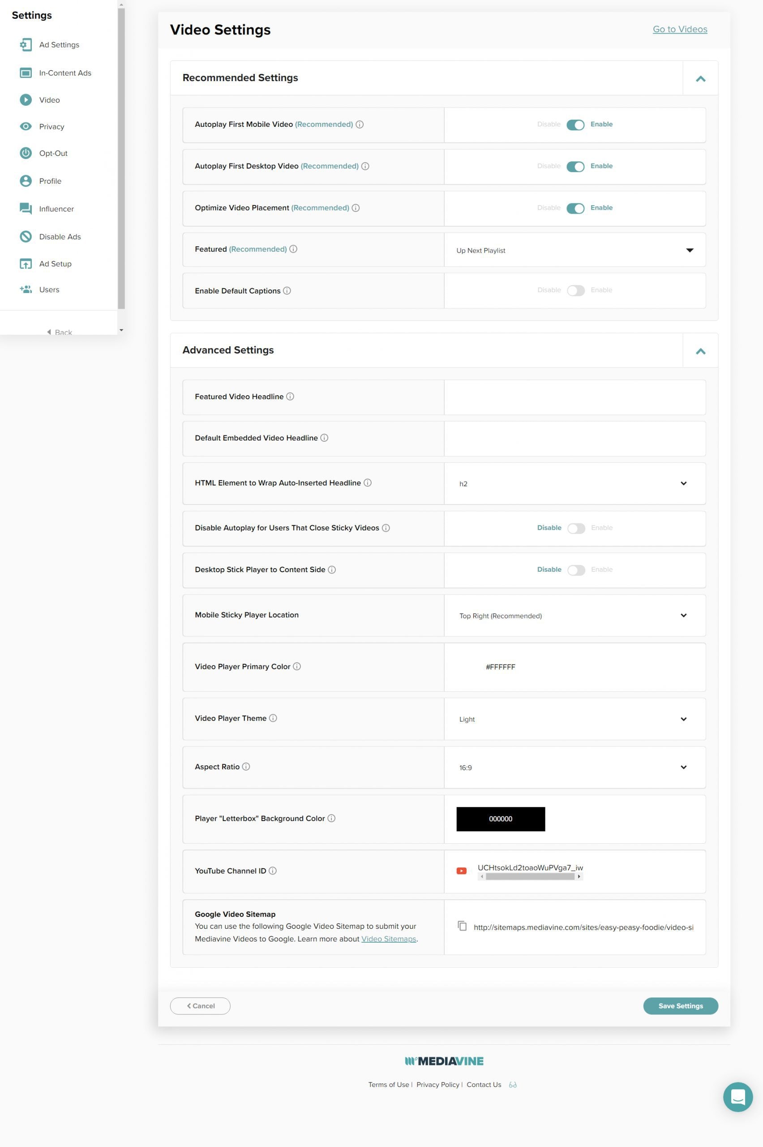
Task: Click the sidebar Back button
Action: pos(60,332)
